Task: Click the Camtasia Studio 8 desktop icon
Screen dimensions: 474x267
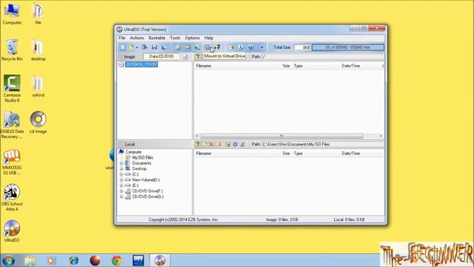Action: pos(12,88)
